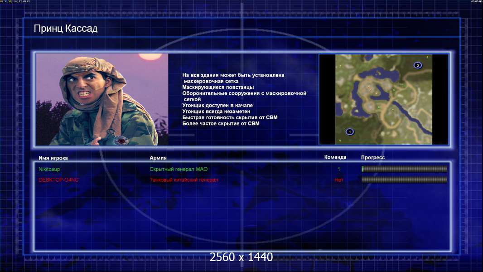The width and height of the screenshot is (483, 272).
Task: Select start position 2 on the map
Action: (x=418, y=65)
